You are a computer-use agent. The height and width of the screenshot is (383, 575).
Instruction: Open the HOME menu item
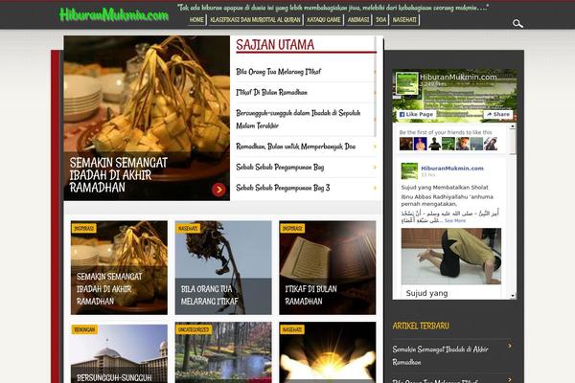click(x=196, y=20)
